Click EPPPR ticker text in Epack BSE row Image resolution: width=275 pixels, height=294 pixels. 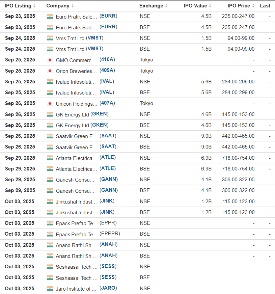[x=110, y=234]
